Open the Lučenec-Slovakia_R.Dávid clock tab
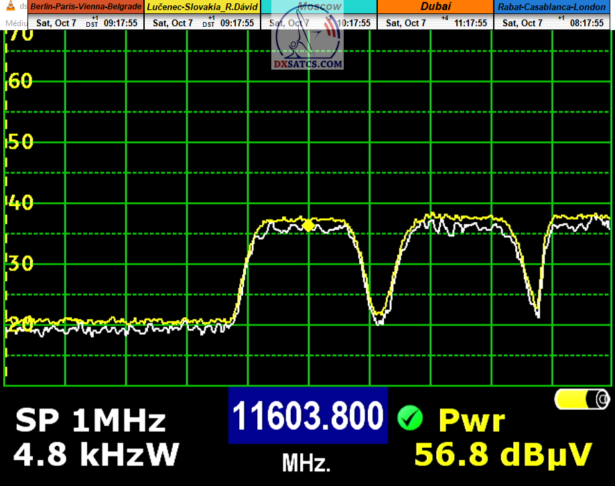The image size is (615, 486). (x=202, y=7)
